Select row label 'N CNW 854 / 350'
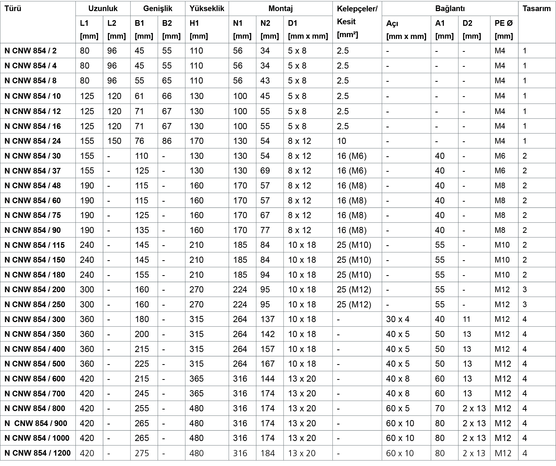The height and width of the screenshot is (466, 556). [35, 334]
